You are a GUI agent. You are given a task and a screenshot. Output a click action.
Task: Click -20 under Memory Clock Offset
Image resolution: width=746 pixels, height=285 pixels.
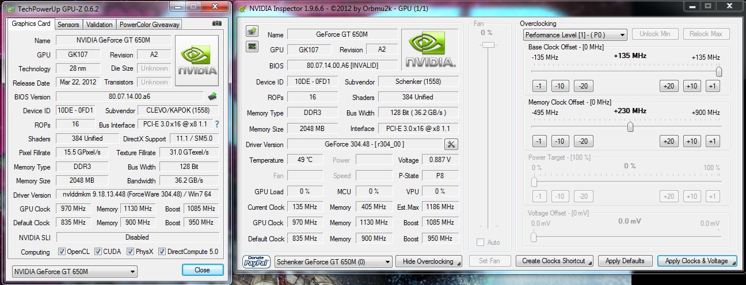point(583,141)
